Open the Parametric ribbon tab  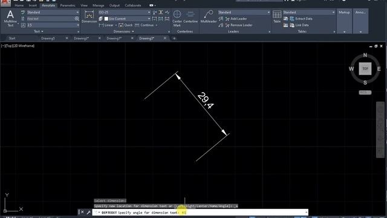click(x=68, y=5)
